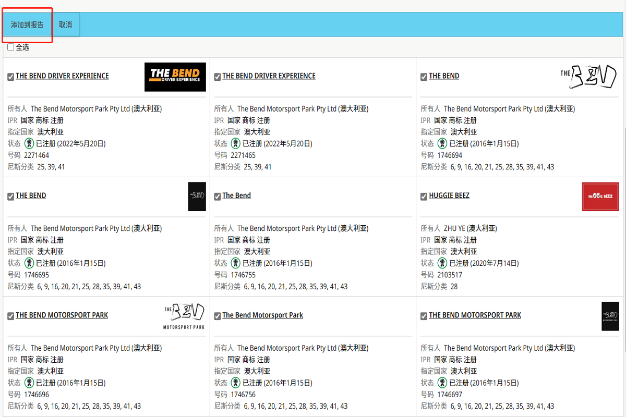626x417 pixels.
Task: Click the registered status icon for trademark 1746694
Action: 443,143
